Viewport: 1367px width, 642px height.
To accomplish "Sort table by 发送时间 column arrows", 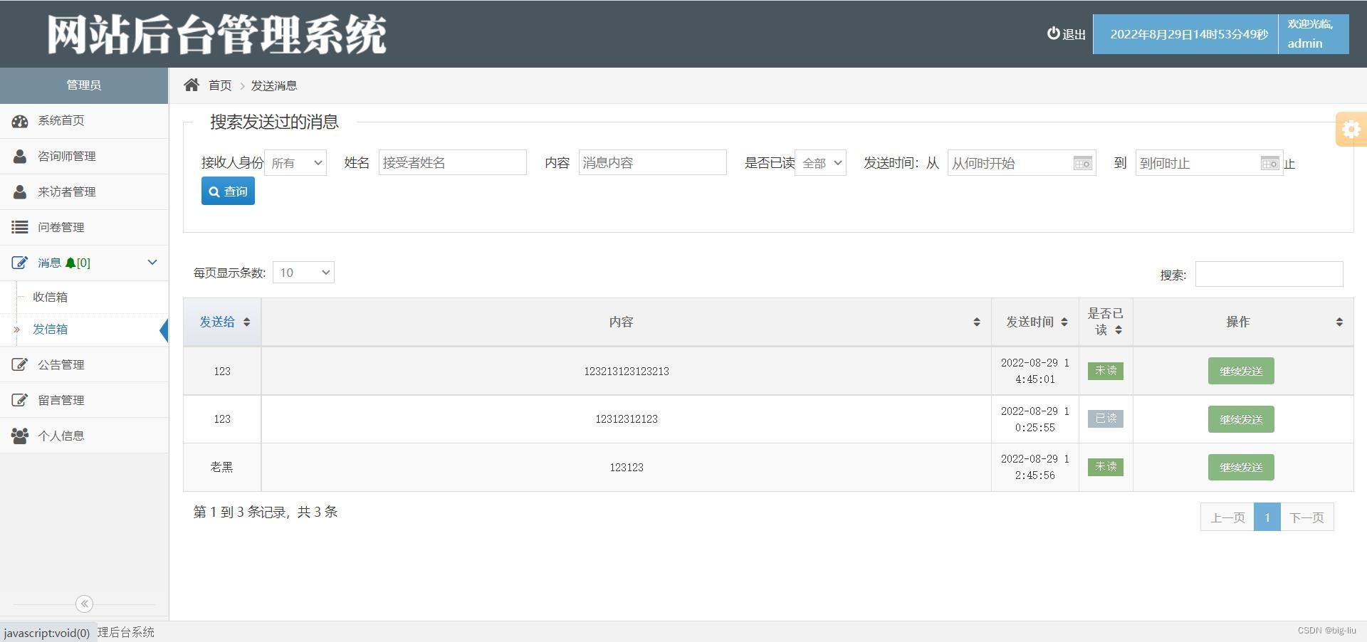I will point(1064,322).
